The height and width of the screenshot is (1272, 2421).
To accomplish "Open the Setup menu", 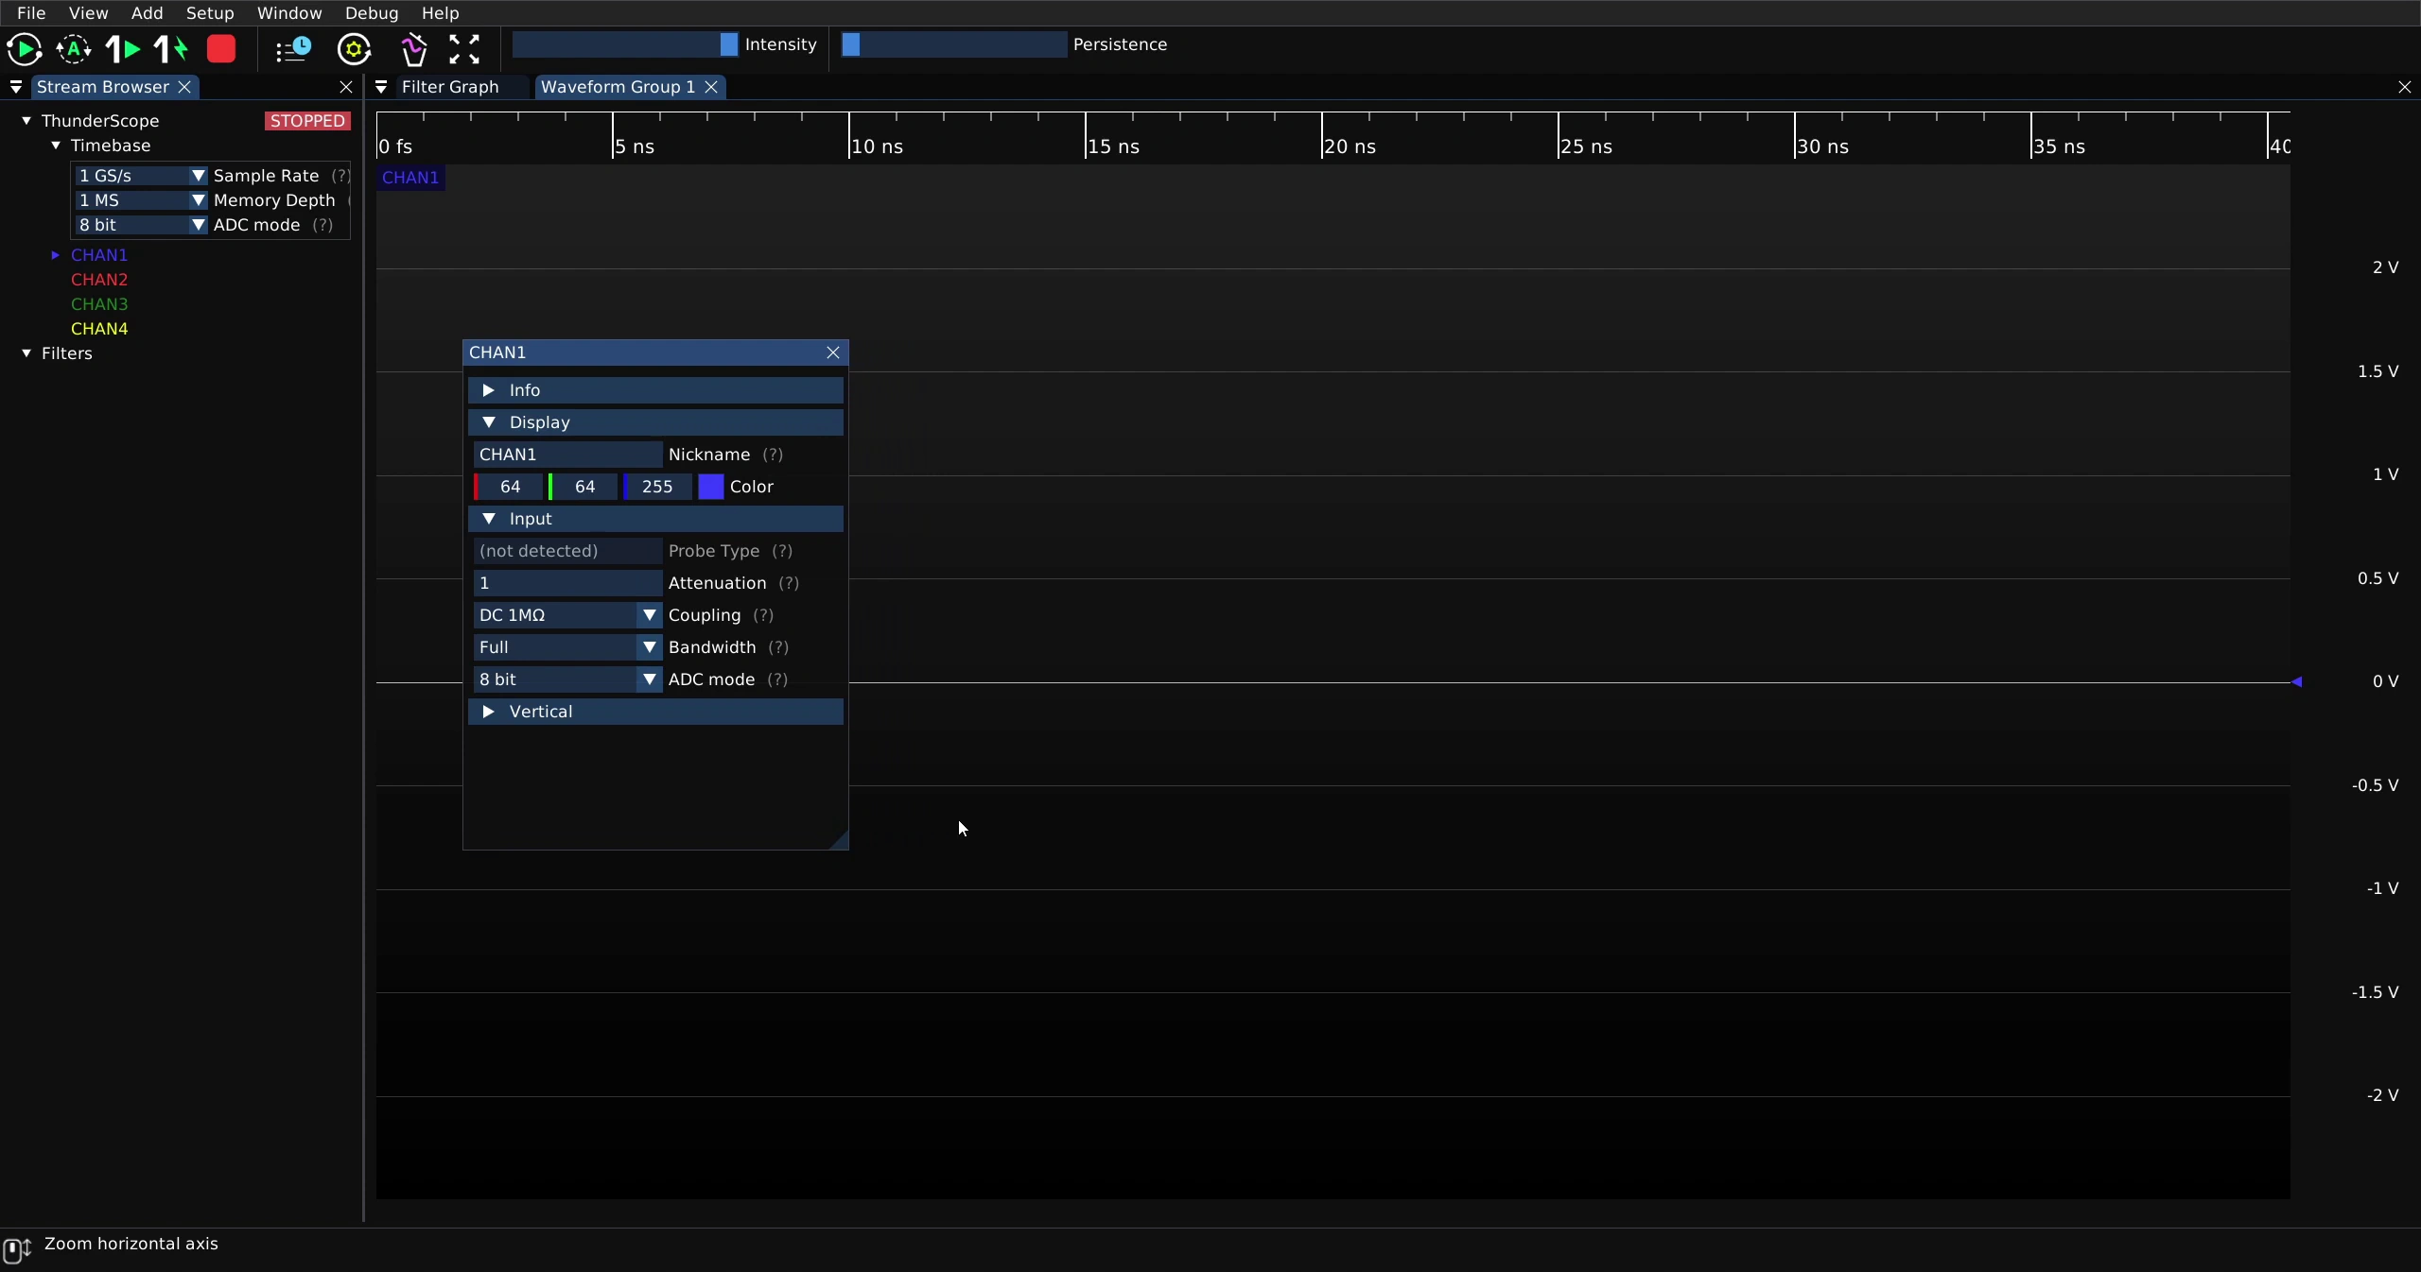I will pos(210,13).
